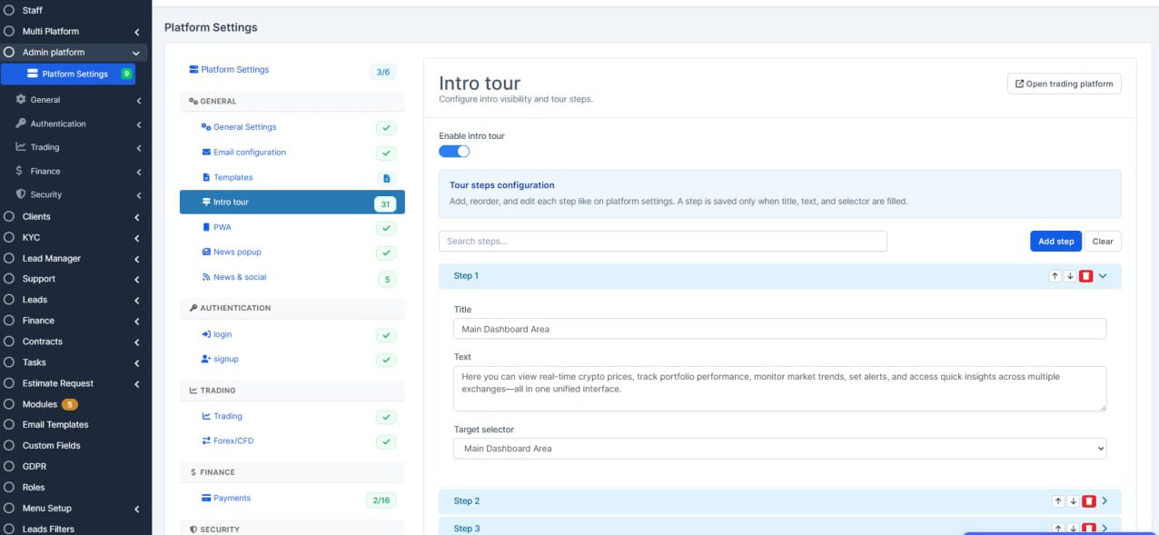Open the PWA settings item

[223, 227]
